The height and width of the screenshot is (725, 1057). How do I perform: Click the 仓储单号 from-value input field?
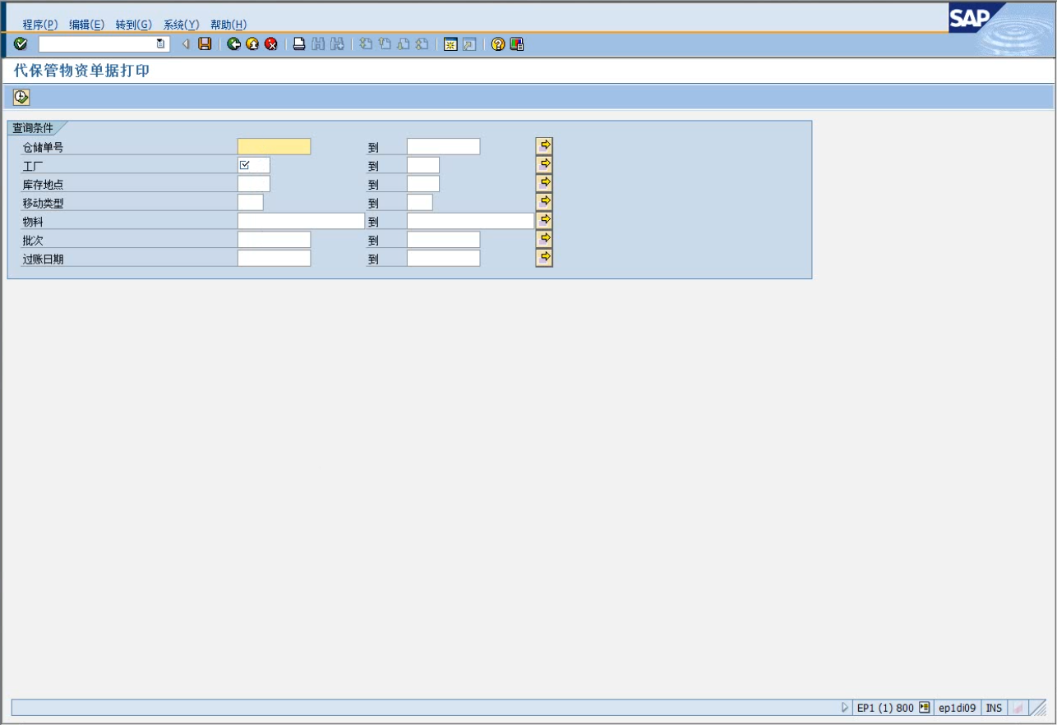(x=274, y=147)
